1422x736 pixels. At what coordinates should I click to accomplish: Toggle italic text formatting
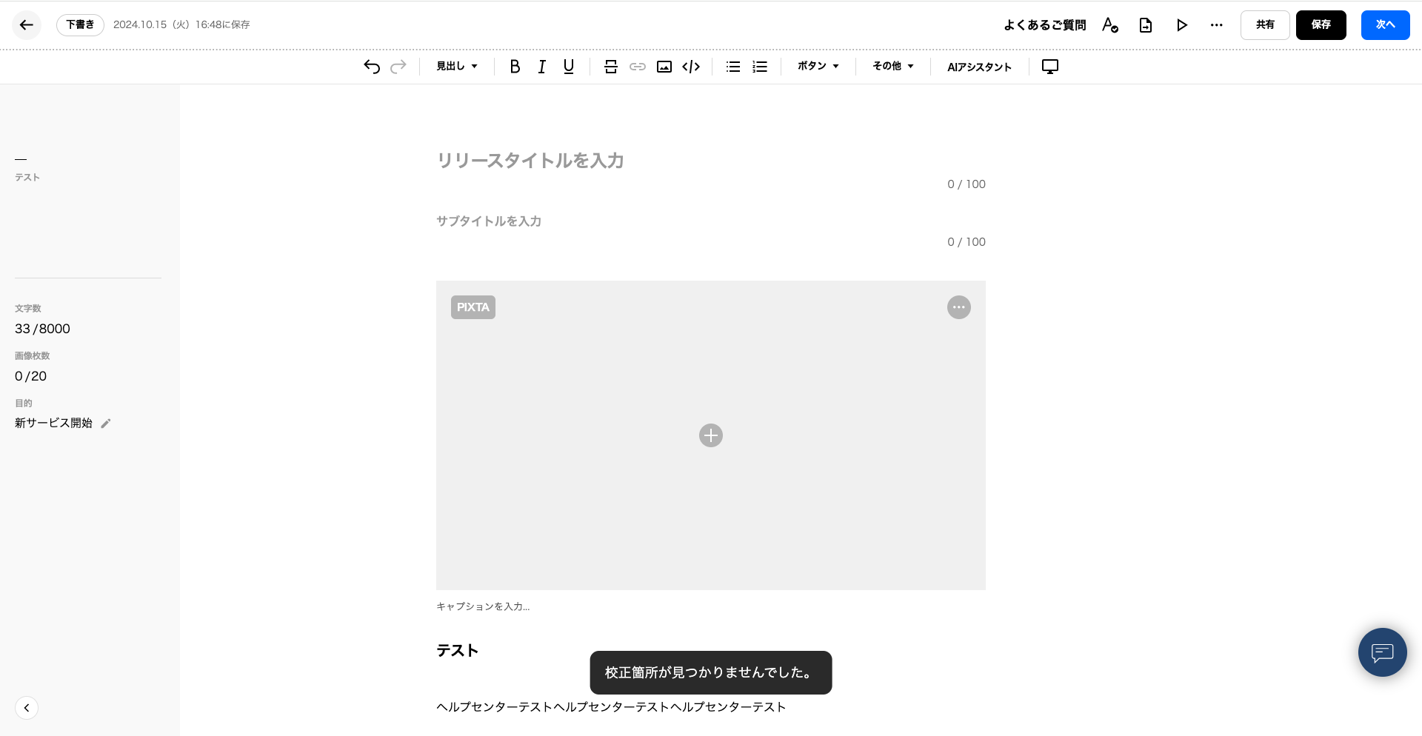[541, 67]
